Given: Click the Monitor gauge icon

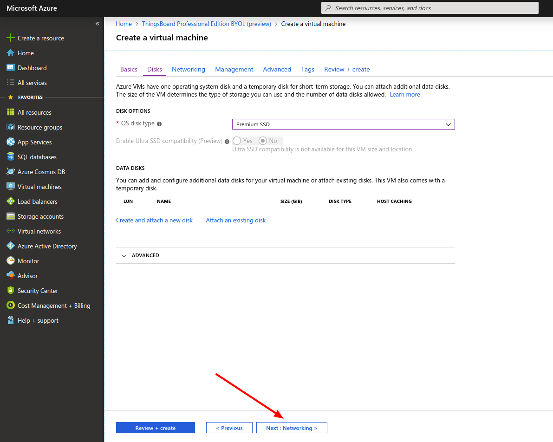Looking at the screenshot, I should [11, 260].
